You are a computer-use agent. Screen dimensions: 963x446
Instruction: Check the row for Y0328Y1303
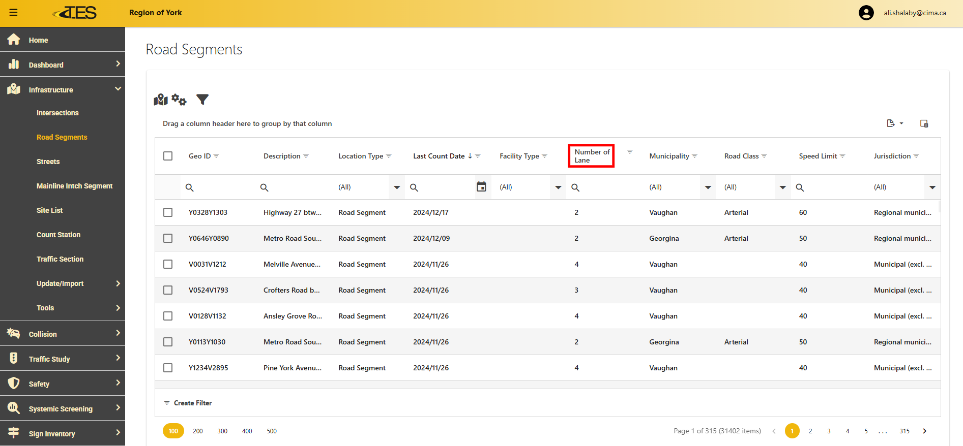168,212
